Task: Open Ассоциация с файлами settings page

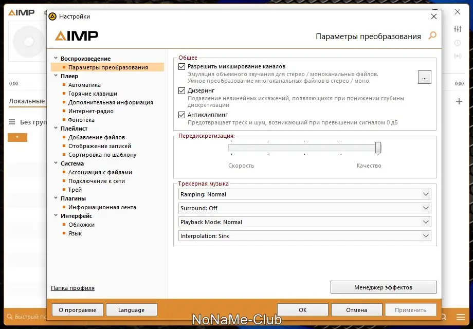Action: tap(100, 172)
